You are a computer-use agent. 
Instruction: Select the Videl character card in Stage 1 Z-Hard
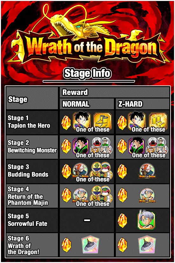(x=137, y=121)
